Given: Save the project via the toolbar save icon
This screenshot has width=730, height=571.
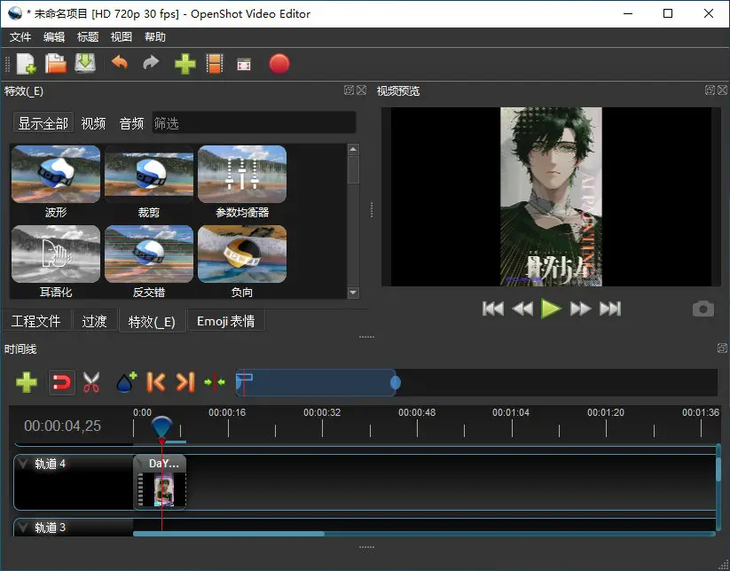Looking at the screenshot, I should (x=84, y=63).
